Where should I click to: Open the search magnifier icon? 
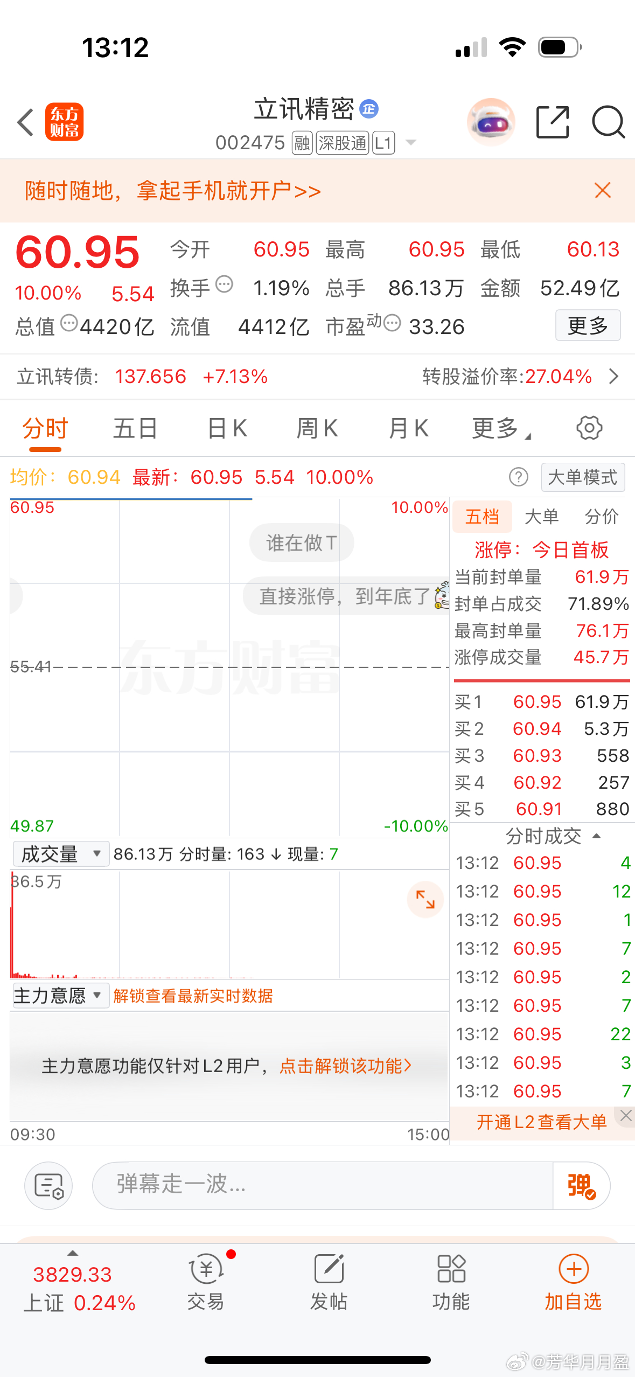pyautogui.click(x=608, y=122)
